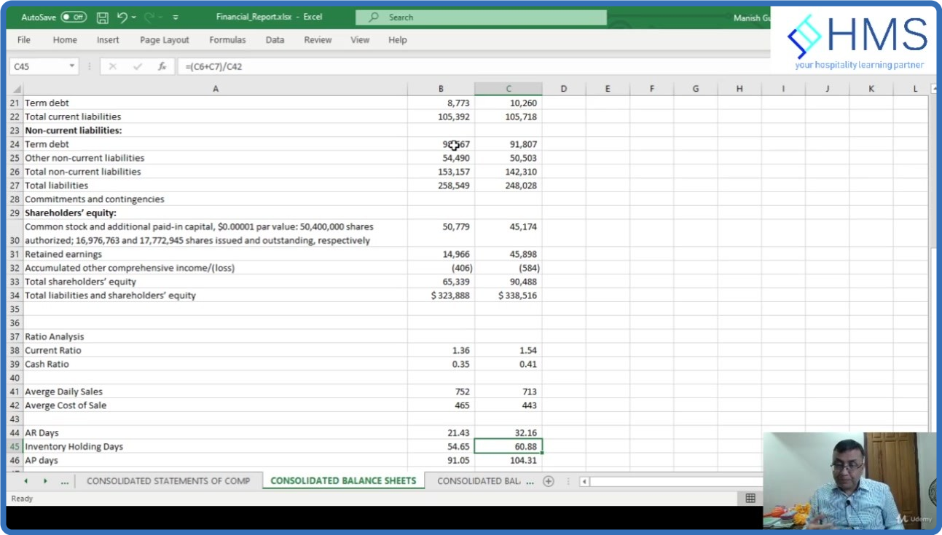Image resolution: width=942 pixels, height=535 pixels.
Task: Click the Enter checkmark formula bar icon
Action: click(x=137, y=66)
